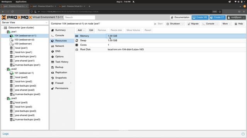Open new browser tab with plus
This screenshot has width=247, height=138.
click(89, 6)
